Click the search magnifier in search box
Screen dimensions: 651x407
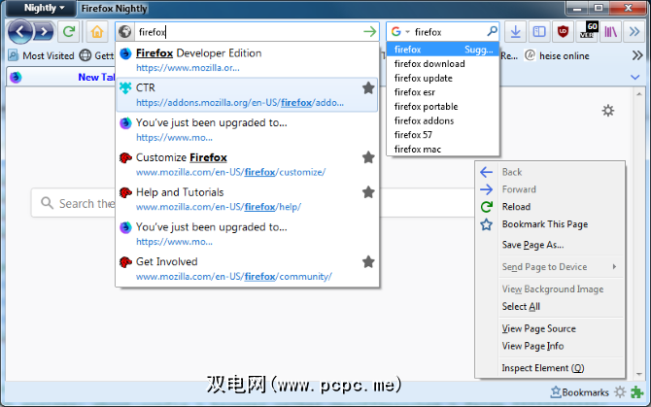pyautogui.click(x=492, y=31)
